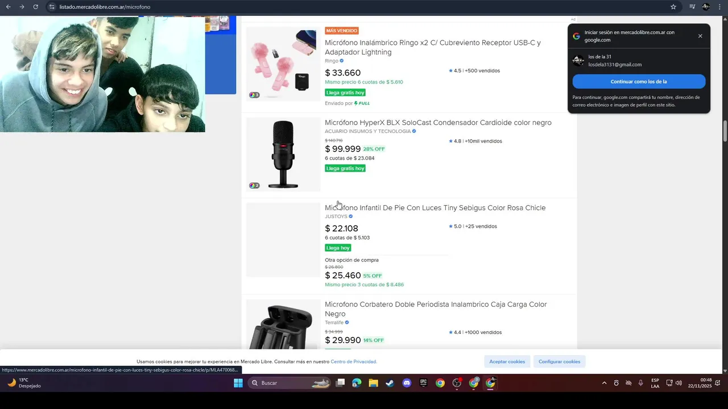
Task: Open Epic Games Launcher from taskbar
Action: click(x=423, y=383)
